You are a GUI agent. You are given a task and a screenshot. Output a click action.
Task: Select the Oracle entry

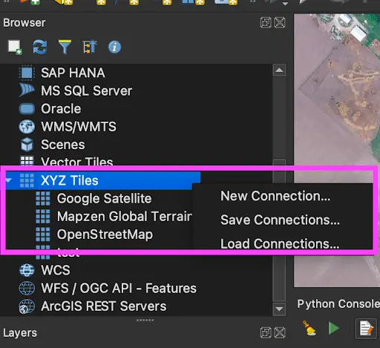61,109
